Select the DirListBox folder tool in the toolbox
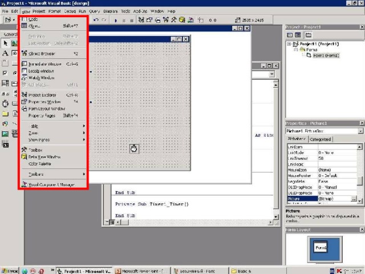The height and width of the screenshot is (274, 365). 5,114
